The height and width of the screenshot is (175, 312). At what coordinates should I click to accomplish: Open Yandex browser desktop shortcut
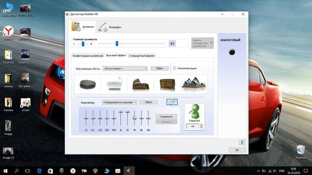coord(8,34)
